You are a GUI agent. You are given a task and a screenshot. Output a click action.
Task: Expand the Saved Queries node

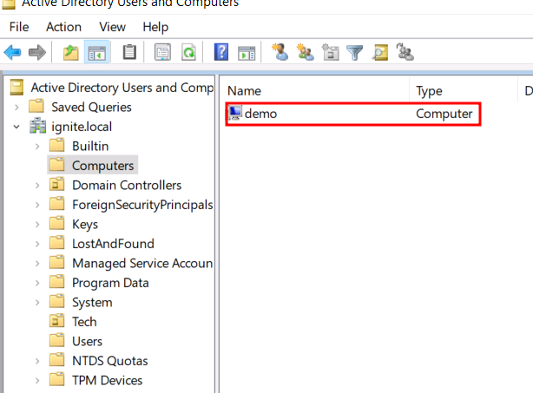pos(16,108)
